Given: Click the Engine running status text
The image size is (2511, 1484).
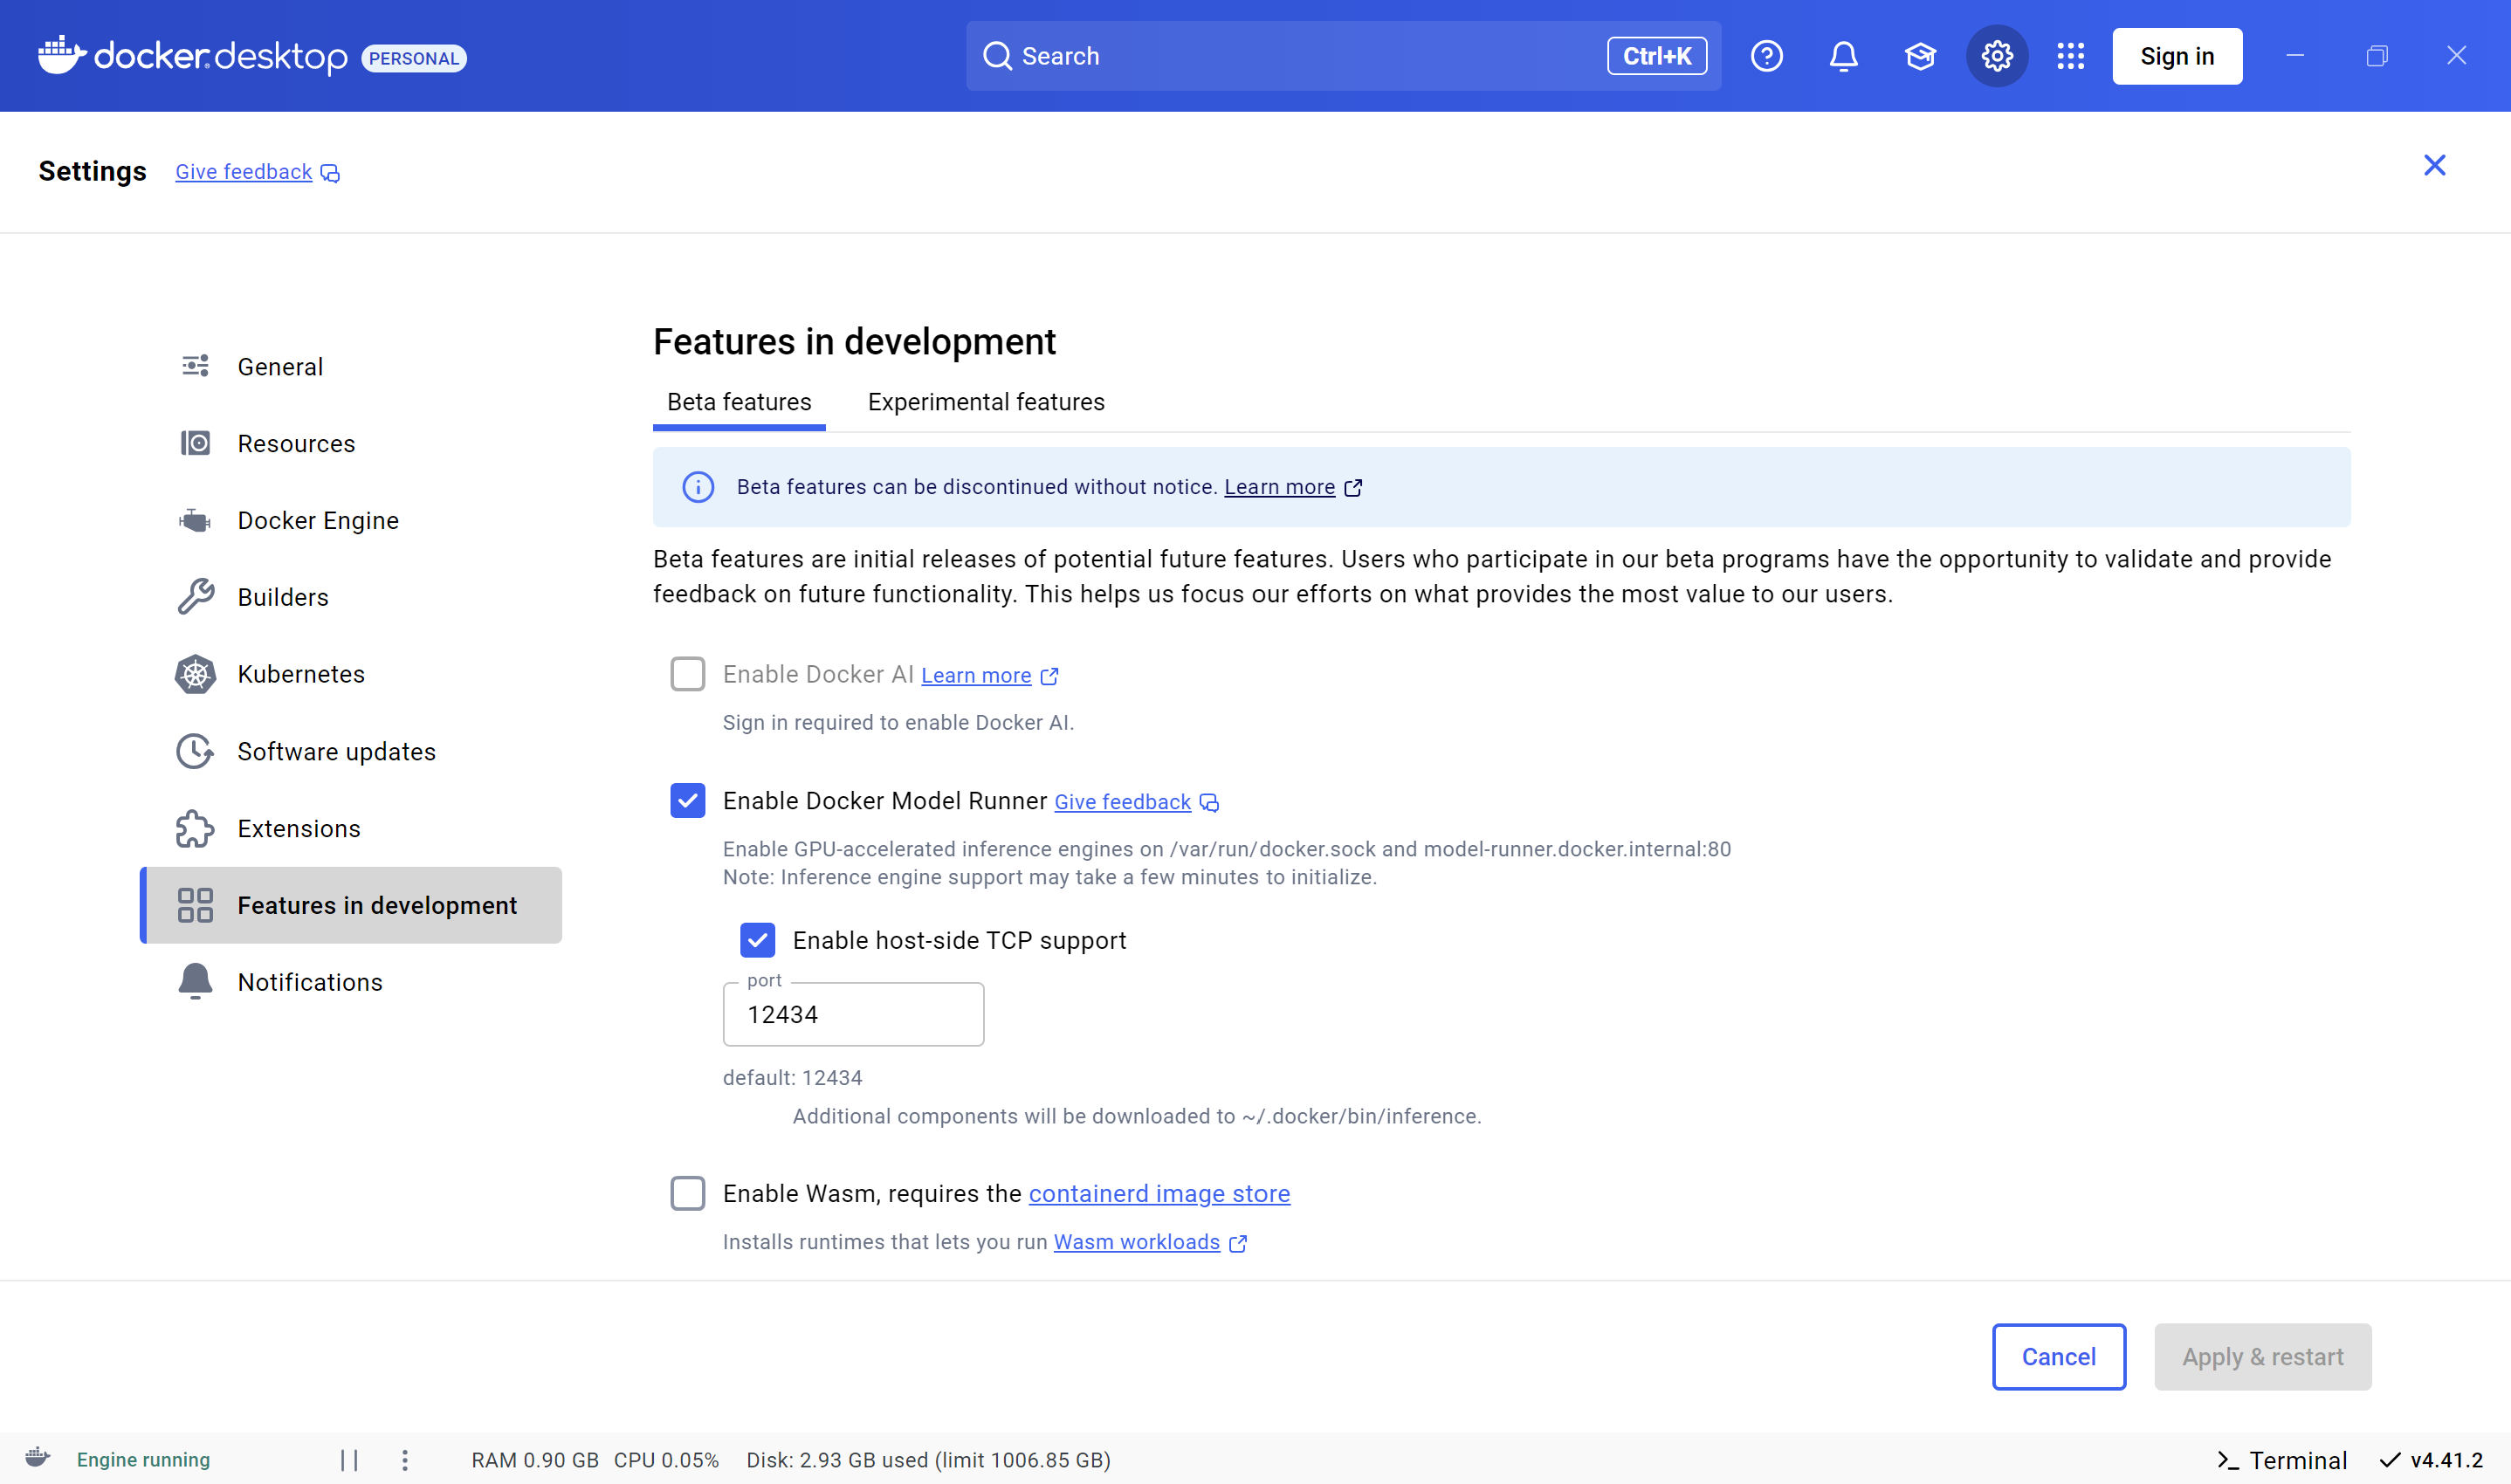Looking at the screenshot, I should pos(143,1460).
